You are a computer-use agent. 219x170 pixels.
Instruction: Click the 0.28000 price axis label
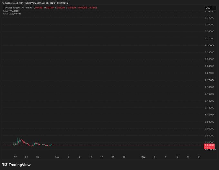click(209, 52)
